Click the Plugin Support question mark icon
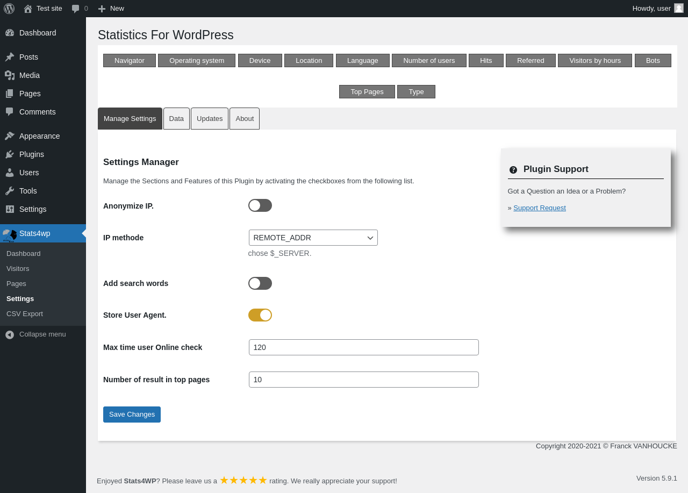The height and width of the screenshot is (493, 688). click(x=513, y=170)
